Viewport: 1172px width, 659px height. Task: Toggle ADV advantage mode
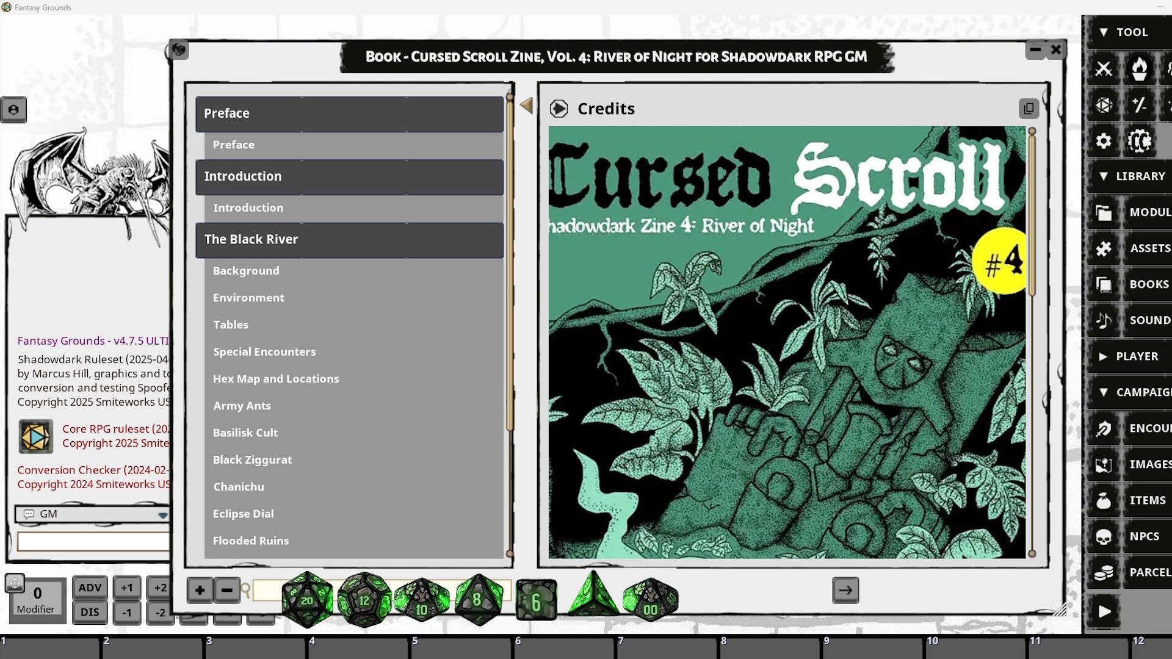(89, 588)
